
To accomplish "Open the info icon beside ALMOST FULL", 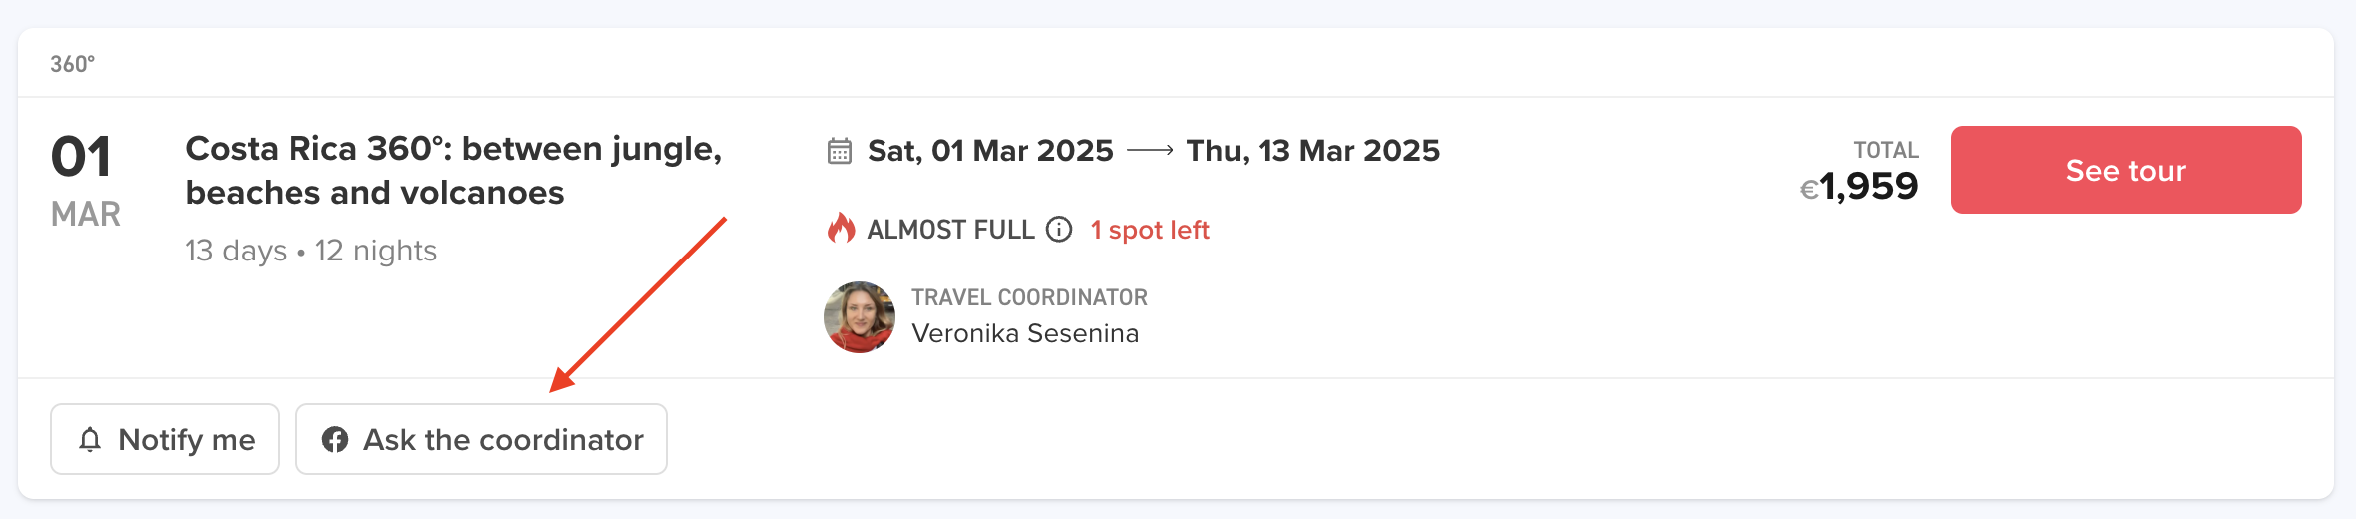I will [1059, 230].
